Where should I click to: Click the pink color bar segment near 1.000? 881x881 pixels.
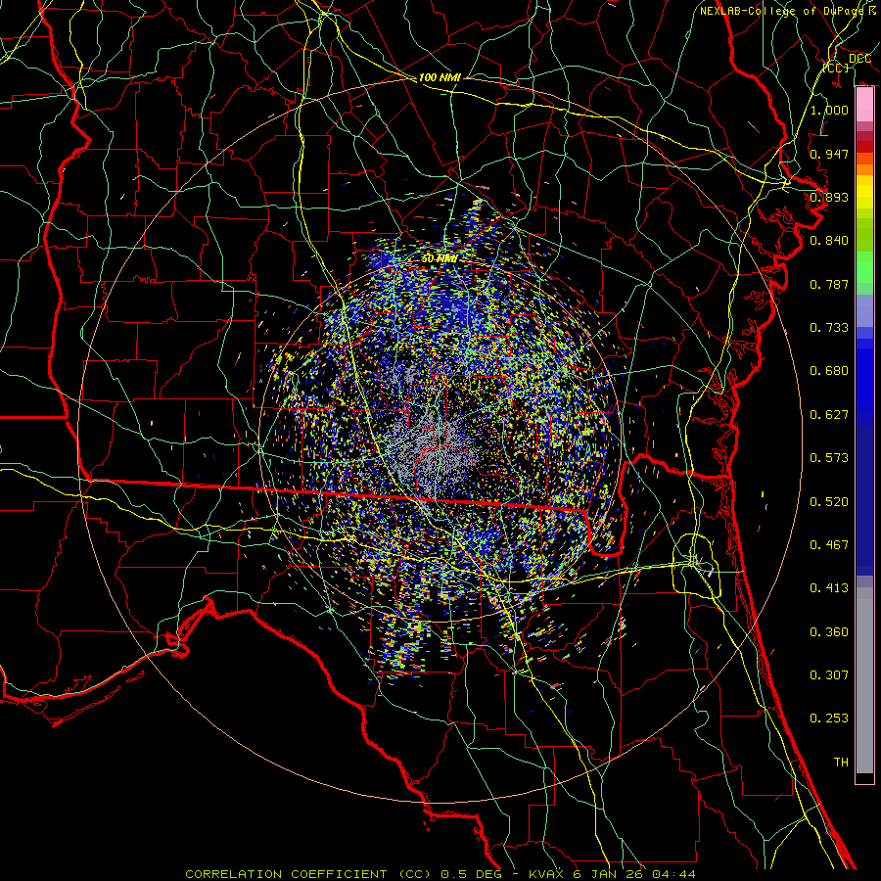click(864, 104)
